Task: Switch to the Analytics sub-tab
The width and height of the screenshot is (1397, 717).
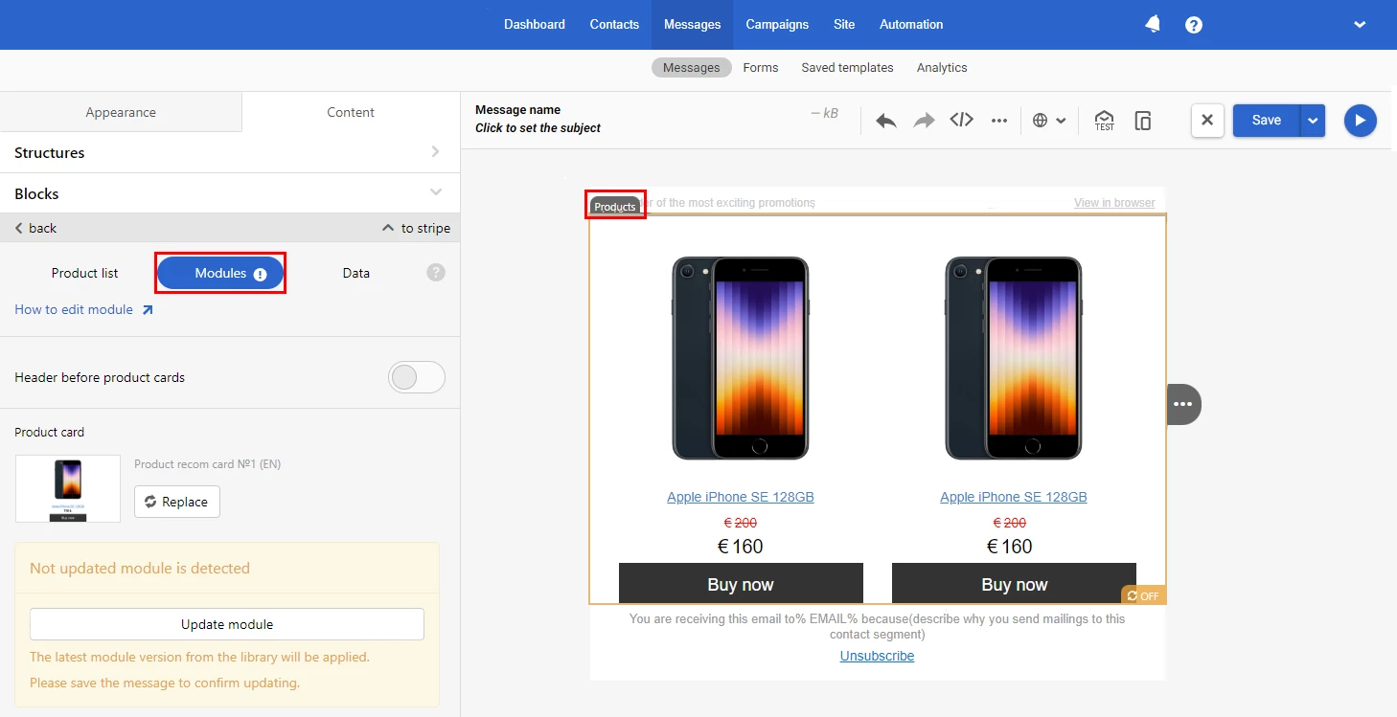Action: 942,68
